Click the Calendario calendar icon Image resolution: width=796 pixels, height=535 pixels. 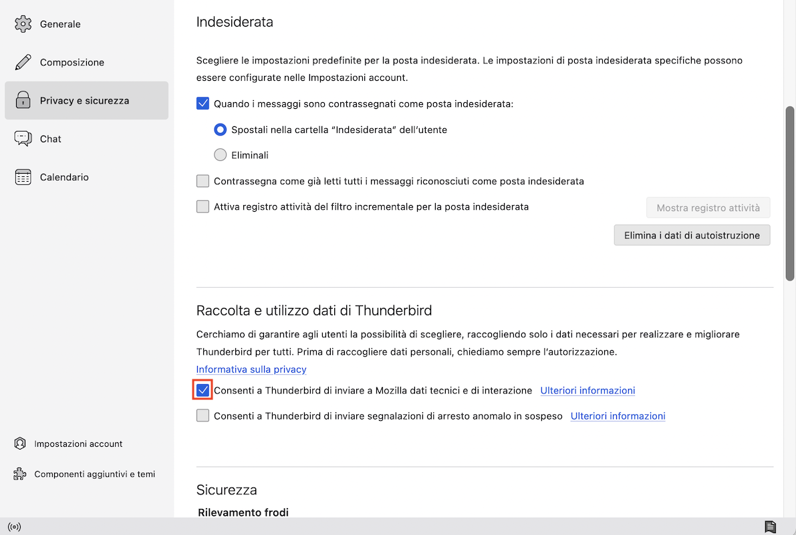click(23, 177)
